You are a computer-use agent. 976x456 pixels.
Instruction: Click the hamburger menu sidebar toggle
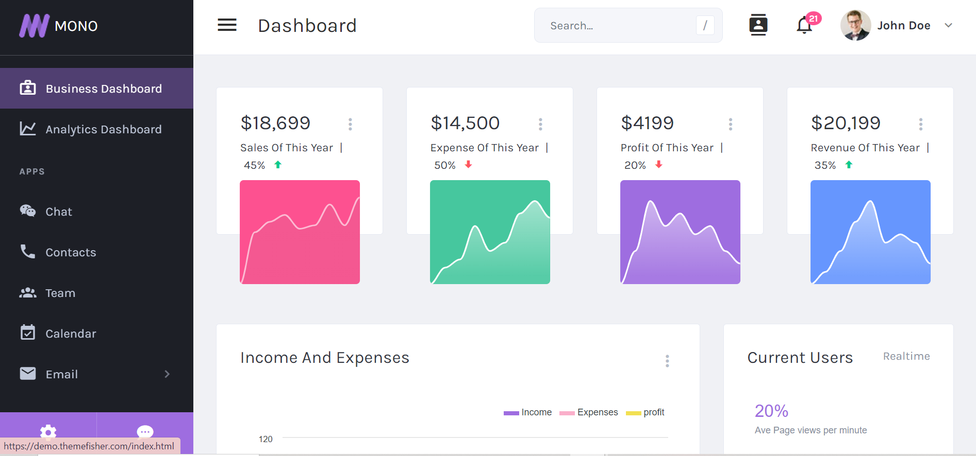tap(227, 25)
